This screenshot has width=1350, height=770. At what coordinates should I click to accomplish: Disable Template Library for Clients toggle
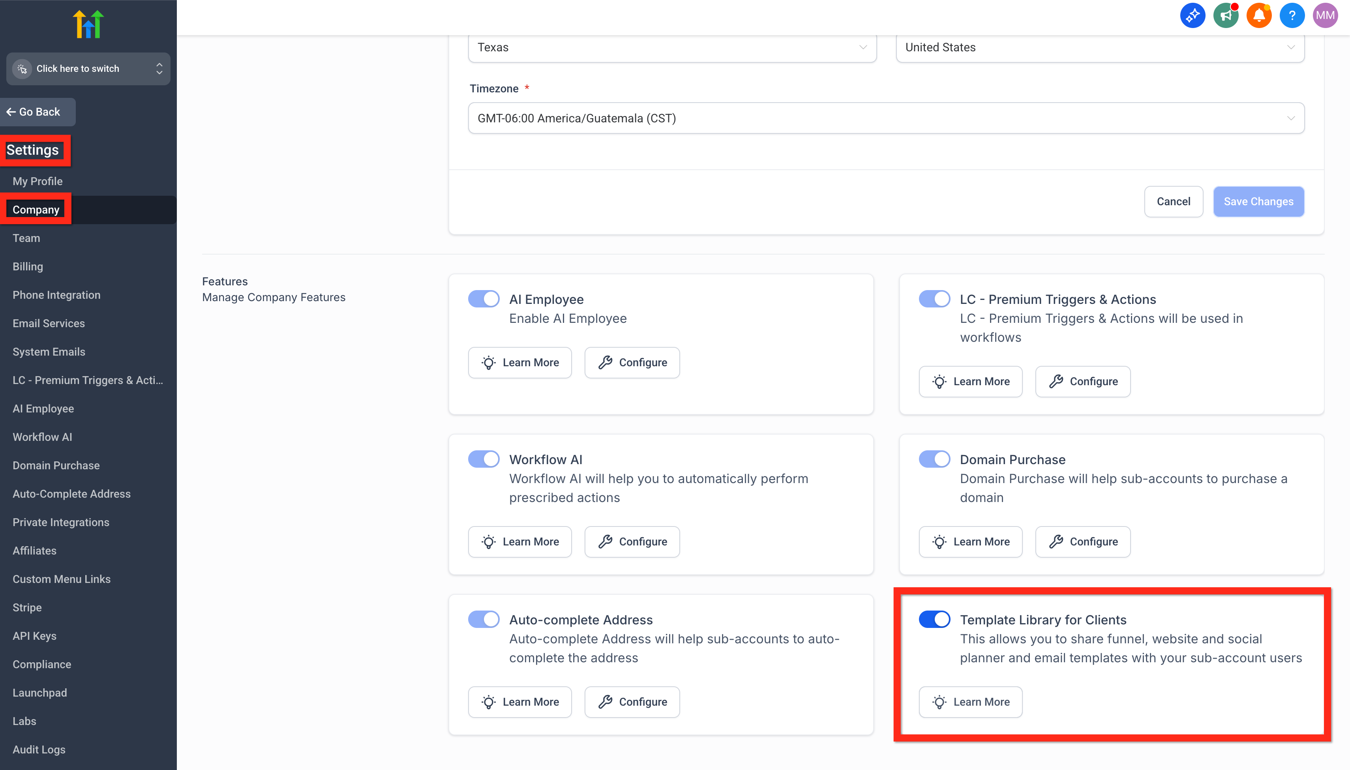pyautogui.click(x=934, y=619)
